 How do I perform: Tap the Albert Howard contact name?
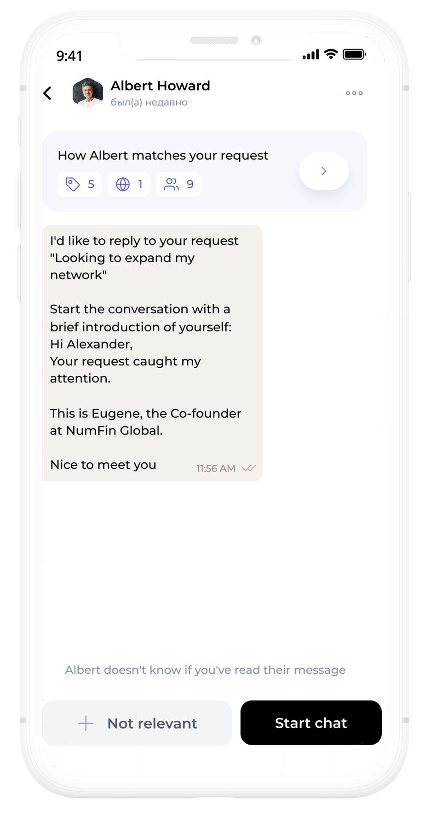tap(160, 86)
